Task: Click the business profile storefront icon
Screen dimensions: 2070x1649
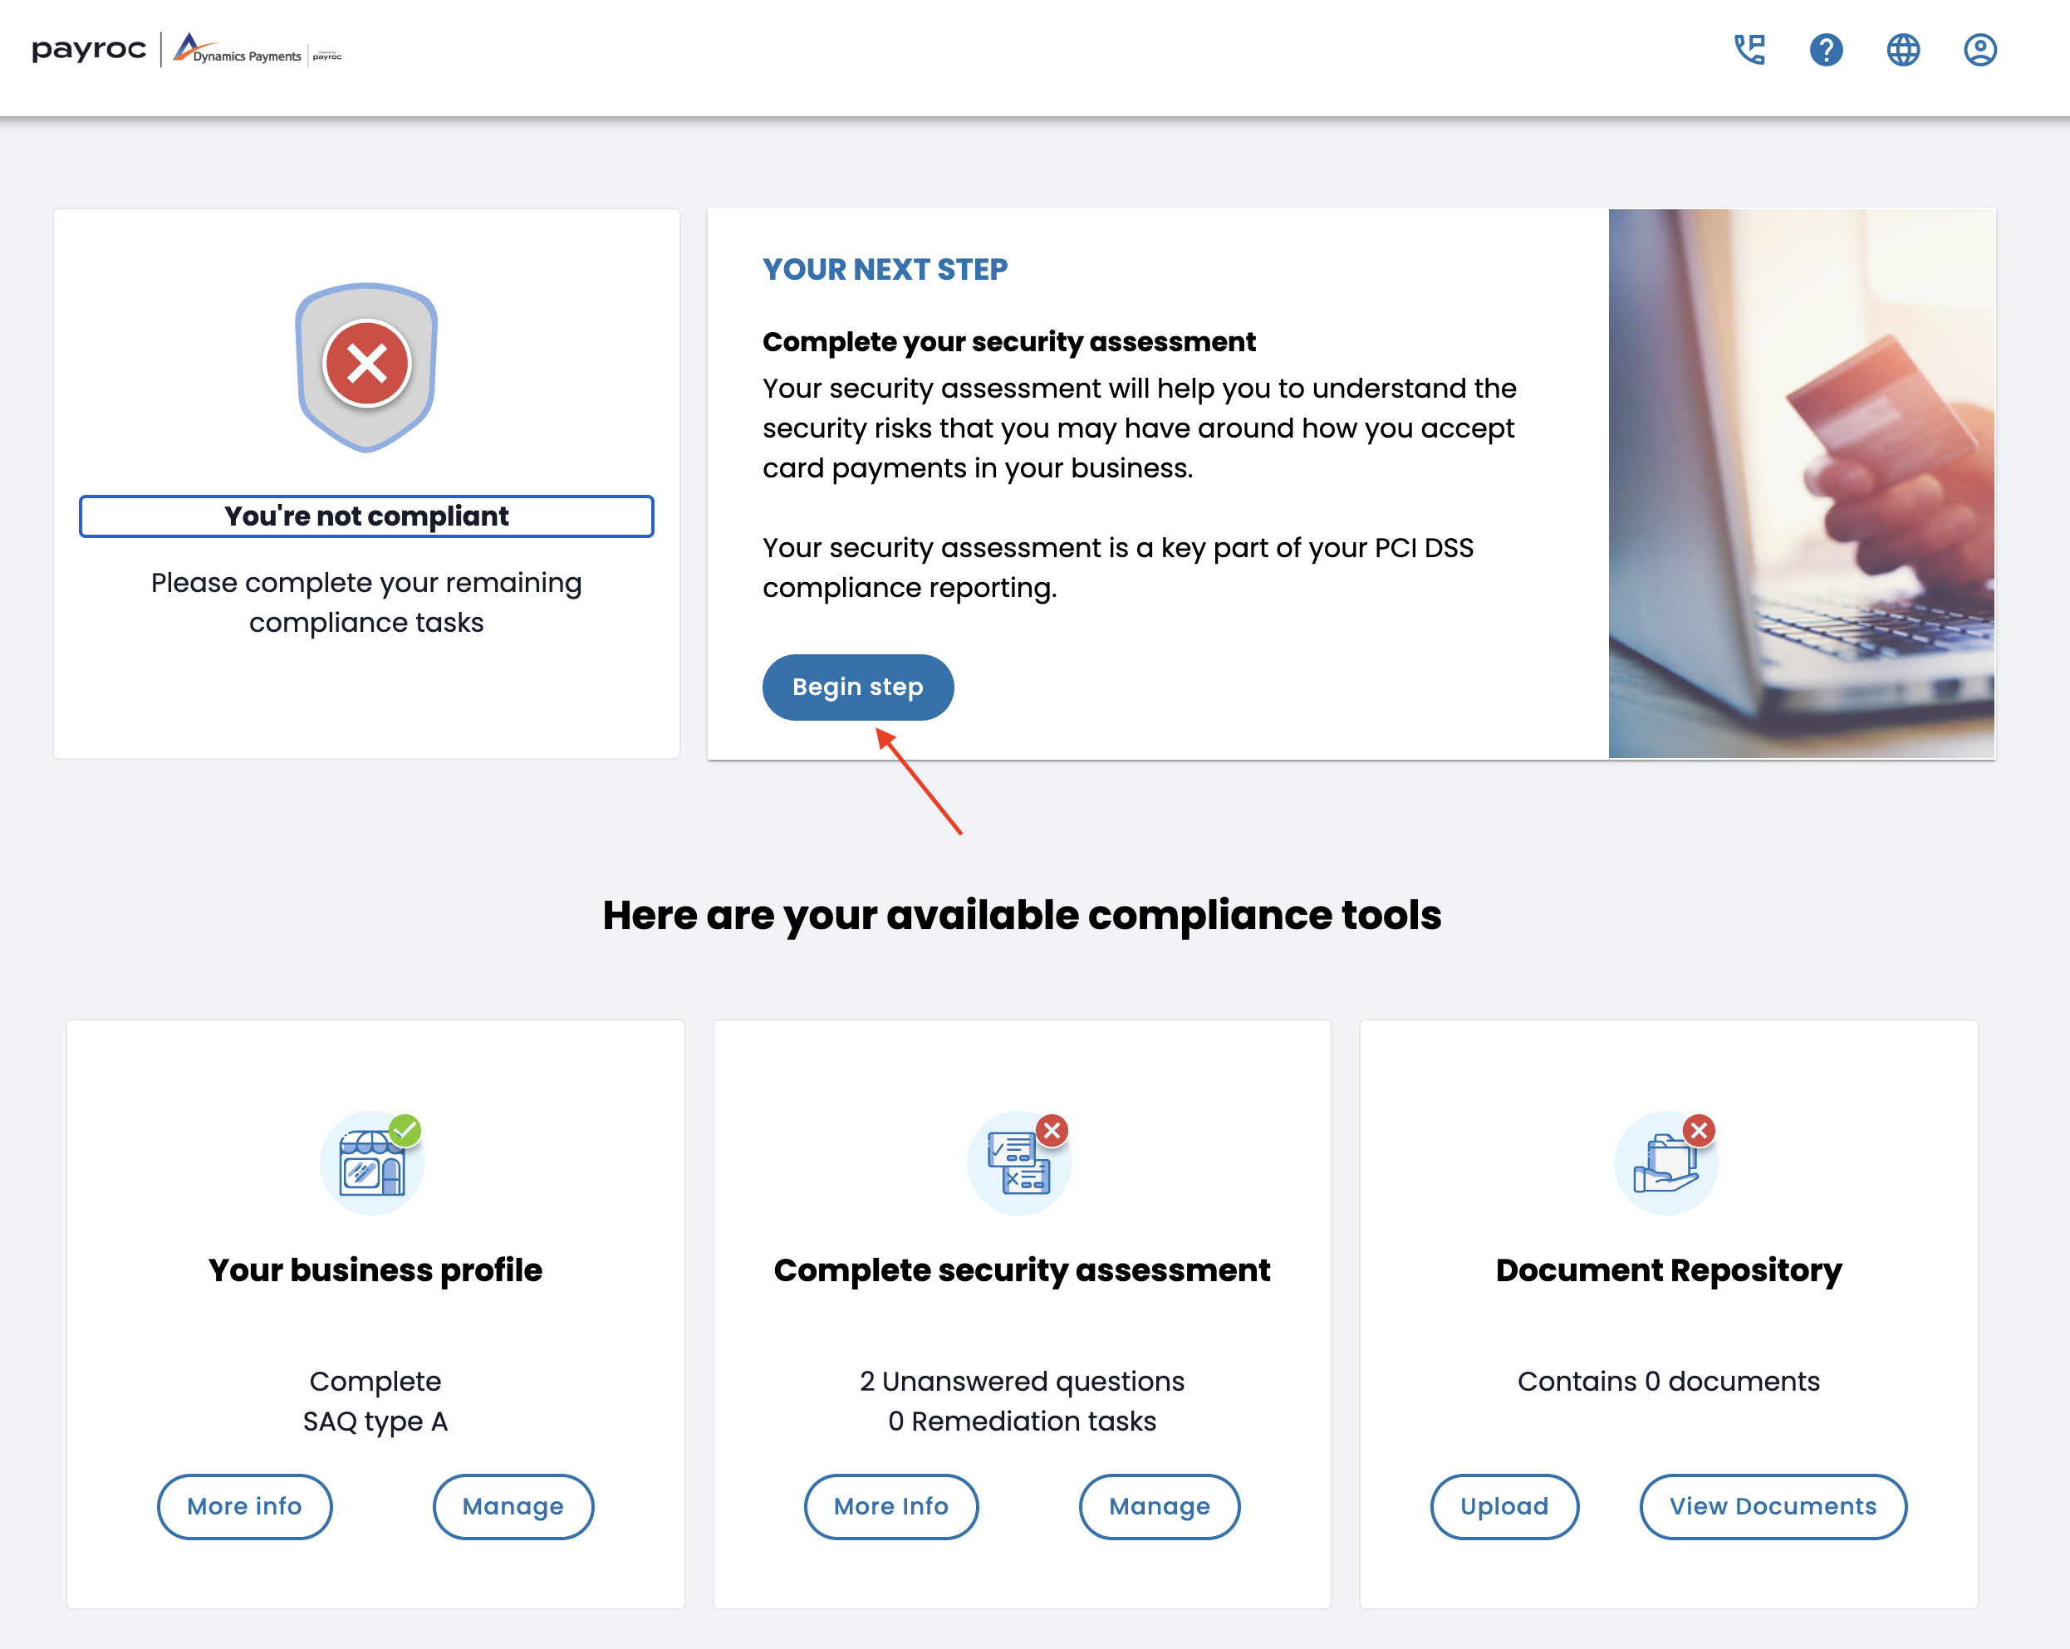Action: click(371, 1163)
